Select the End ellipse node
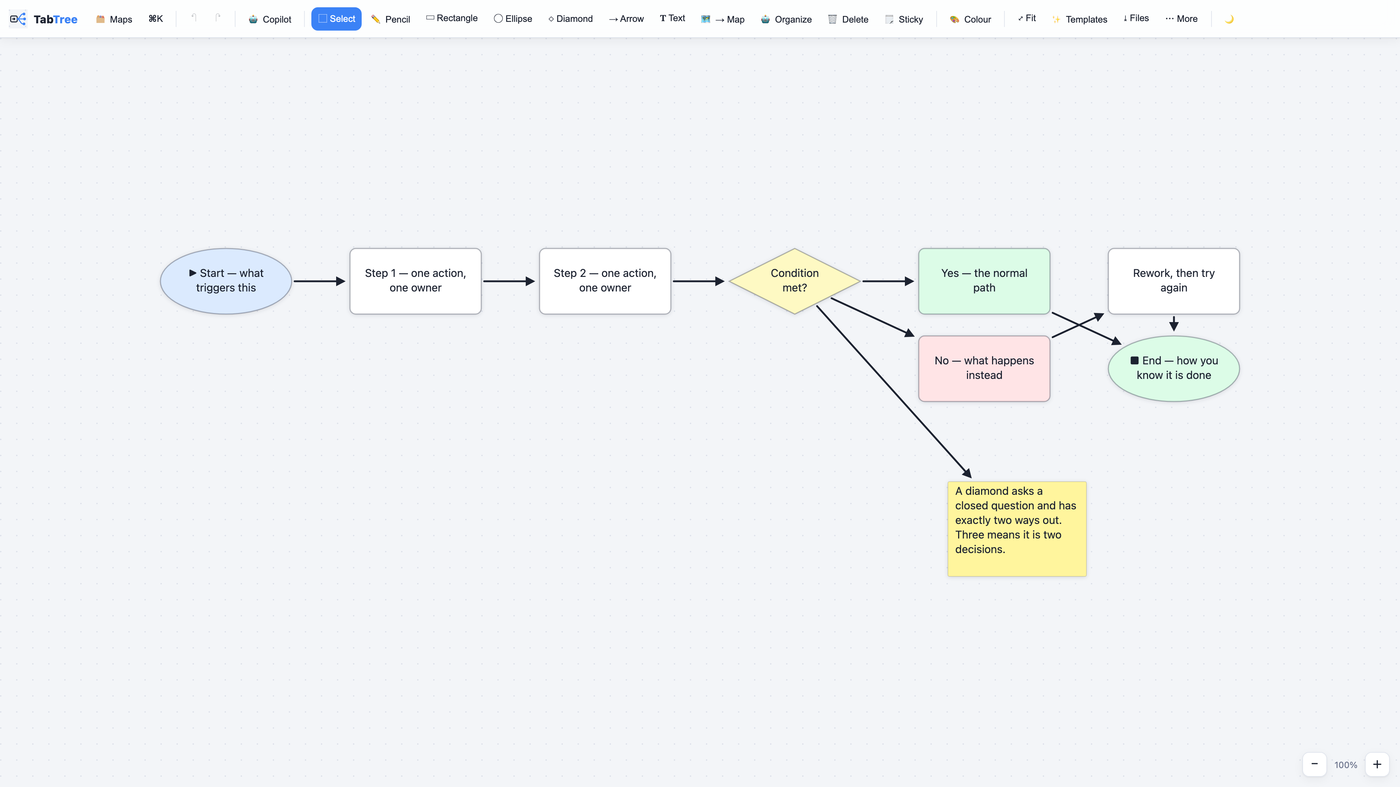Image resolution: width=1400 pixels, height=787 pixels. [1174, 369]
